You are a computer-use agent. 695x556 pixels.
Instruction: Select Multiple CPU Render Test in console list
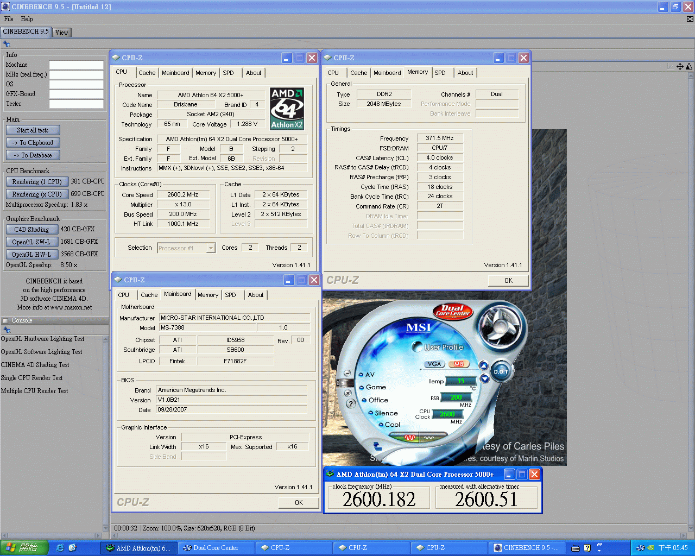[35, 391]
